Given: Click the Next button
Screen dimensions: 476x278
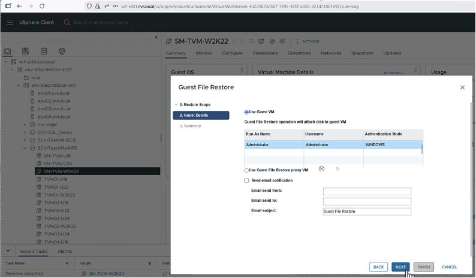Looking at the screenshot, I should [x=400, y=267].
